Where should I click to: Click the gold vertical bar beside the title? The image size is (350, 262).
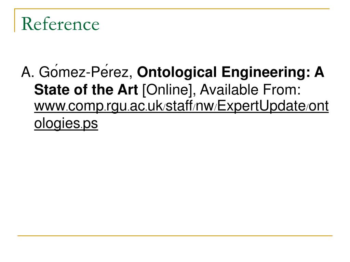pos(15,20)
